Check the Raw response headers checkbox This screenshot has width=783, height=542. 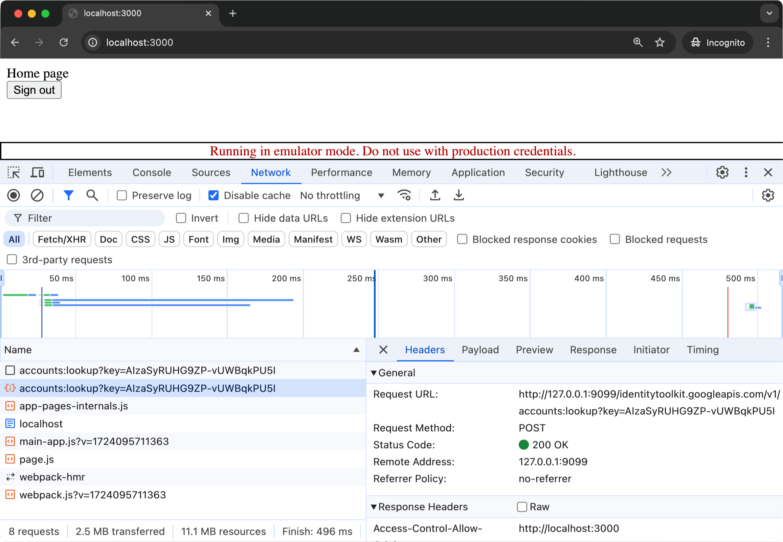(x=522, y=507)
